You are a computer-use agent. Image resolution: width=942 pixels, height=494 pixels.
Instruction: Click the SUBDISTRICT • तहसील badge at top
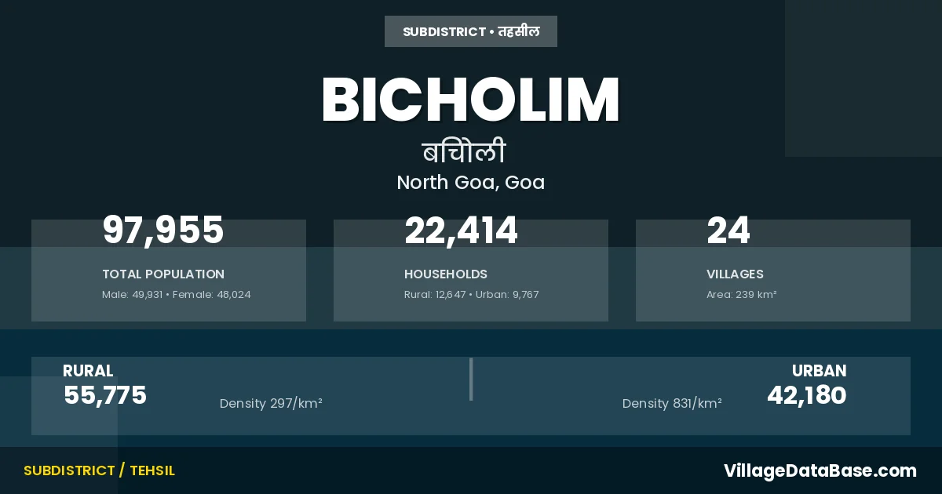coord(471,31)
